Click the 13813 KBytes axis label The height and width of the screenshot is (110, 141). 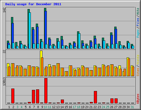tap(4, 82)
